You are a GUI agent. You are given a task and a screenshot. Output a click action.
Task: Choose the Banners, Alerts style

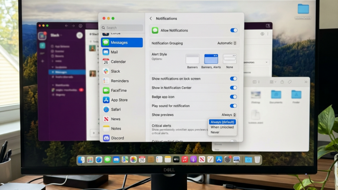pyautogui.click(x=211, y=59)
